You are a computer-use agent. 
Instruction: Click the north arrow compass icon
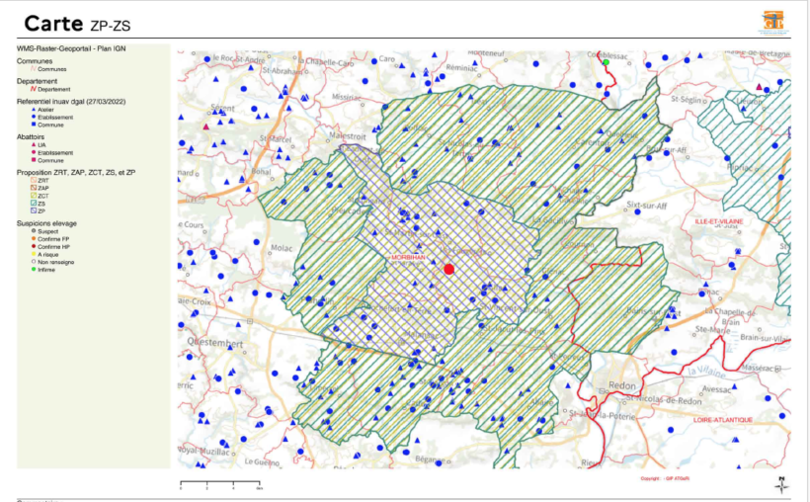pyautogui.click(x=781, y=484)
